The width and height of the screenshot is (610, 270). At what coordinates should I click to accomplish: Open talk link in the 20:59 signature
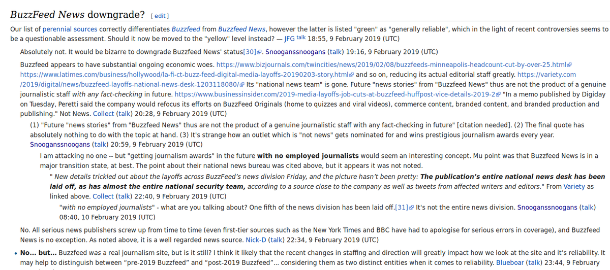click(x=101, y=145)
